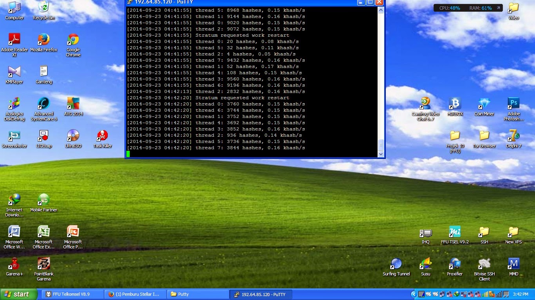Screen dimensions: 535x300
Task: Select the Microsoft Office Word shortcut
Action: coord(14,237)
